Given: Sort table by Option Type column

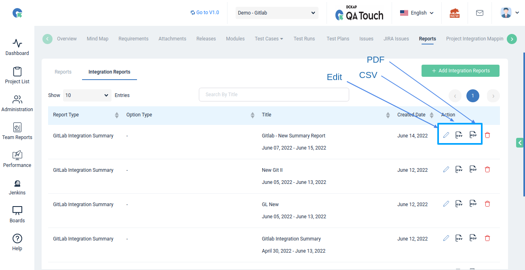Looking at the screenshot, I should click(x=253, y=115).
